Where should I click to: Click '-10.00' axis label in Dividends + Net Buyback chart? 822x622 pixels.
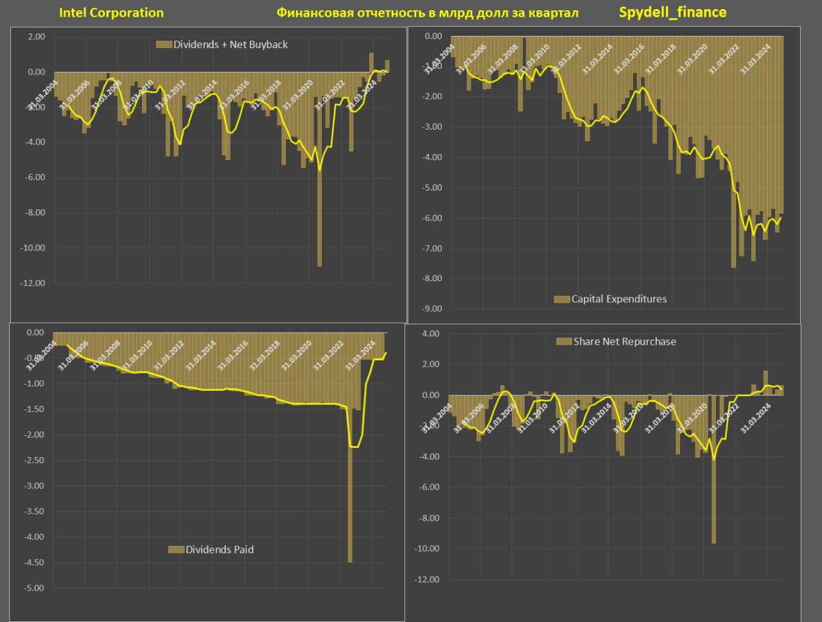[32, 248]
